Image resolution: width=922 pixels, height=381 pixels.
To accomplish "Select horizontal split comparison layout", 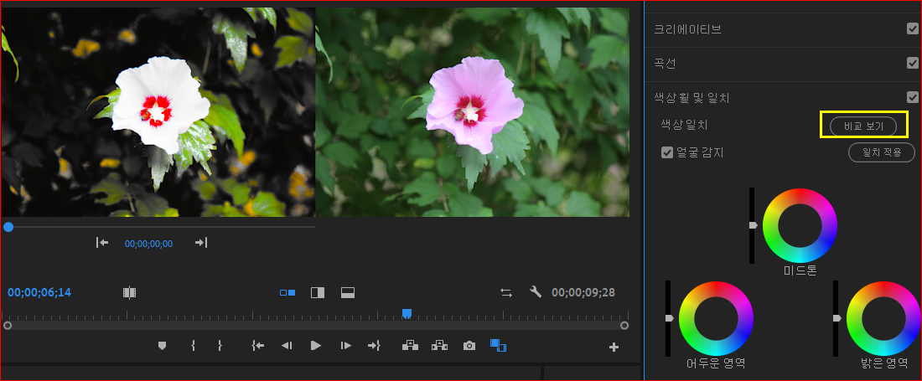I will (348, 292).
